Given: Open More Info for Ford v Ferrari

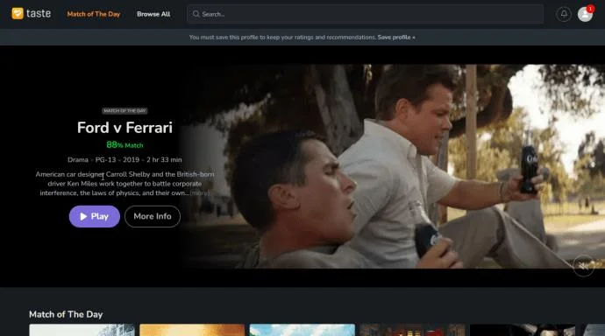Looking at the screenshot, I should 153,216.
